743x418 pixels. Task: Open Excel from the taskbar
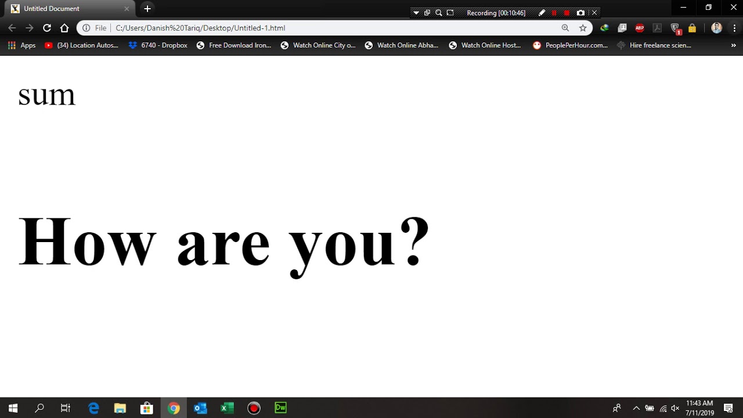click(x=227, y=408)
